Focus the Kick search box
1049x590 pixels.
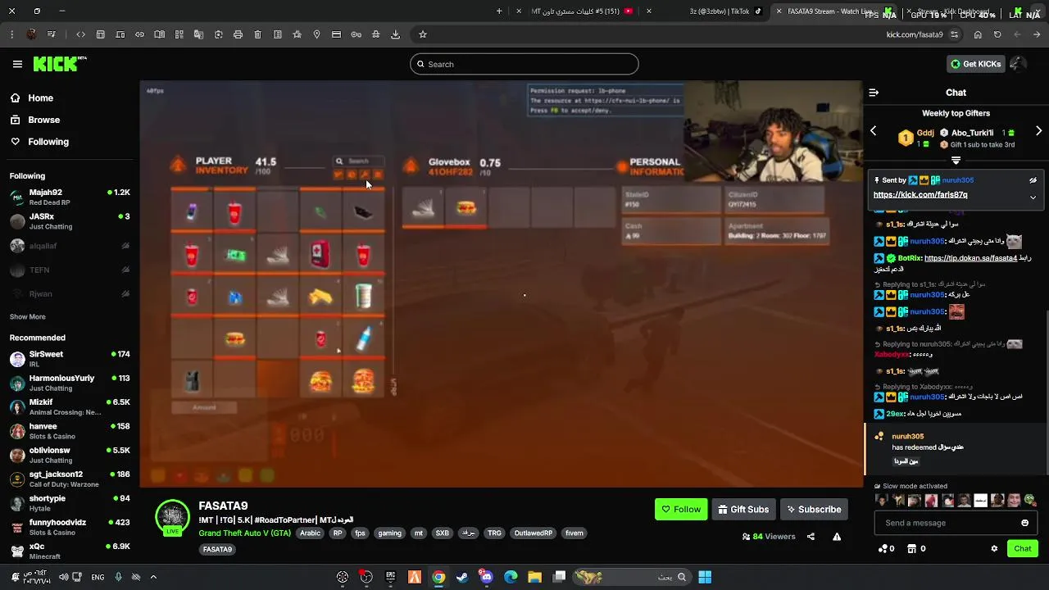click(x=524, y=64)
